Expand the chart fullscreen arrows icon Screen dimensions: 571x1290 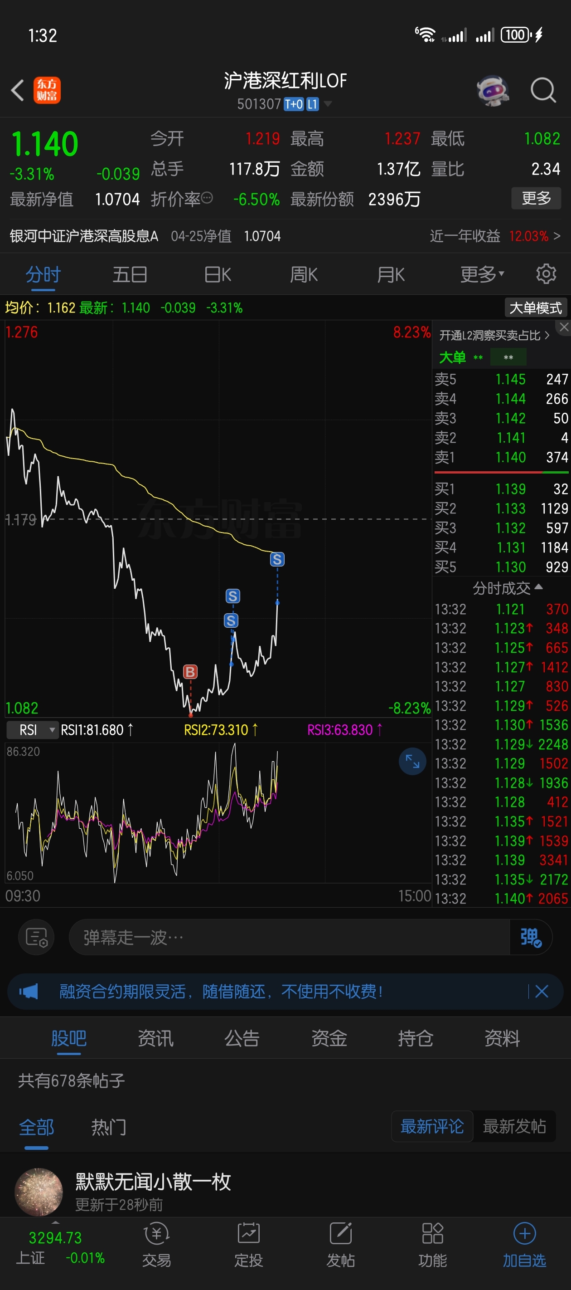412,761
